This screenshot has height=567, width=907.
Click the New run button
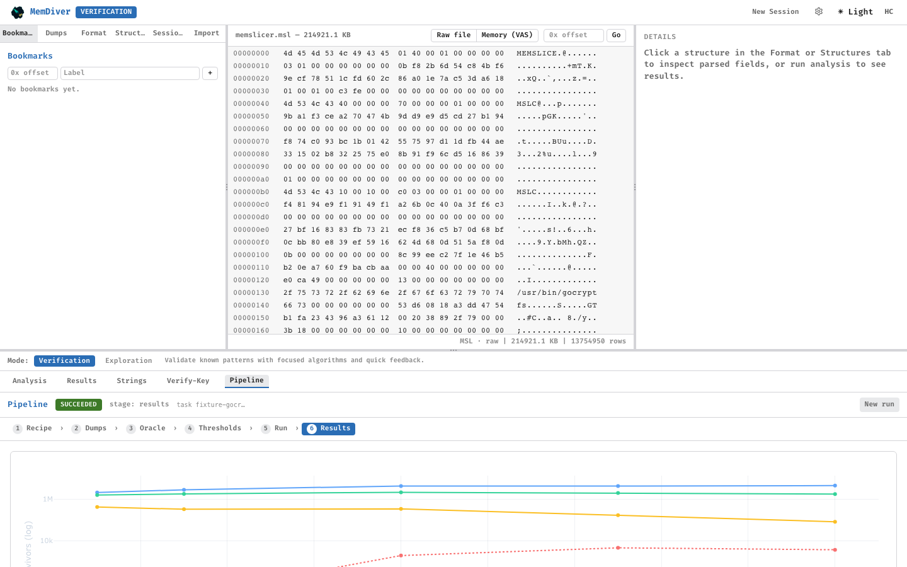tap(879, 404)
